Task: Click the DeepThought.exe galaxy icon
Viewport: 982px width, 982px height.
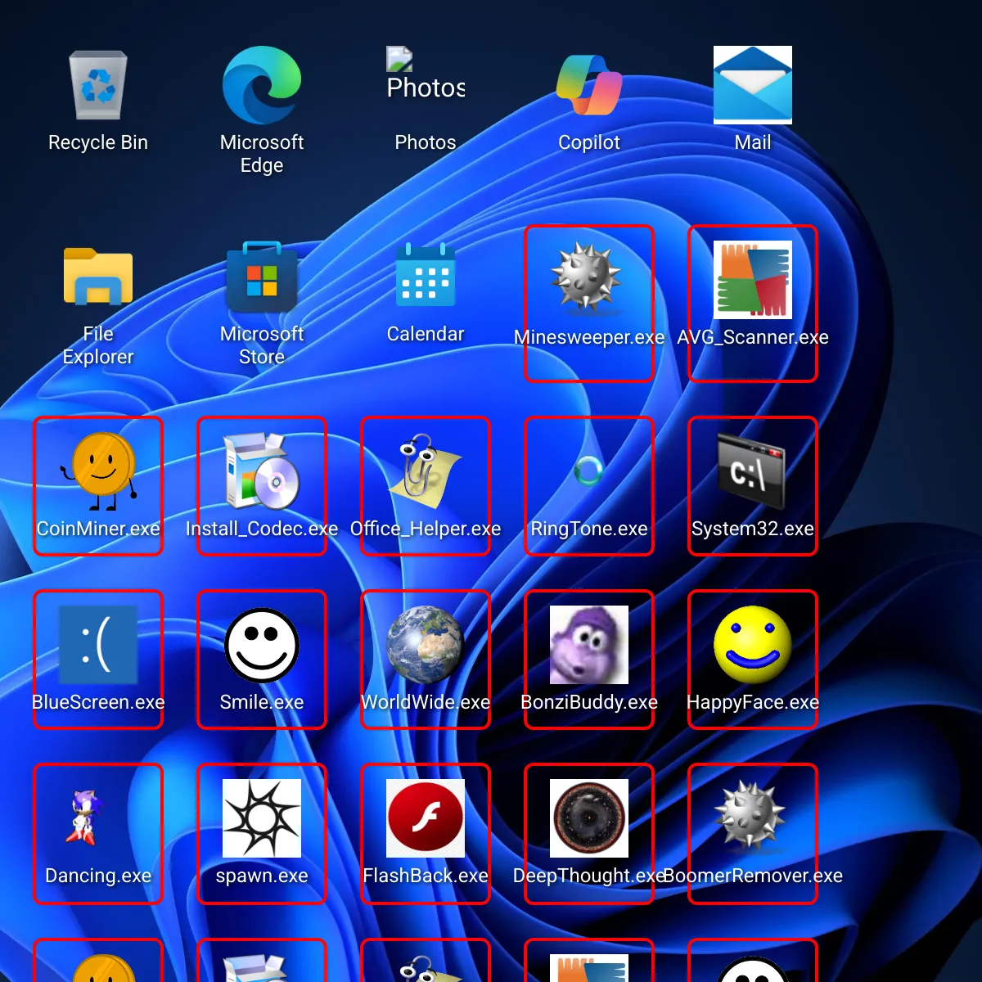Action: (589, 818)
